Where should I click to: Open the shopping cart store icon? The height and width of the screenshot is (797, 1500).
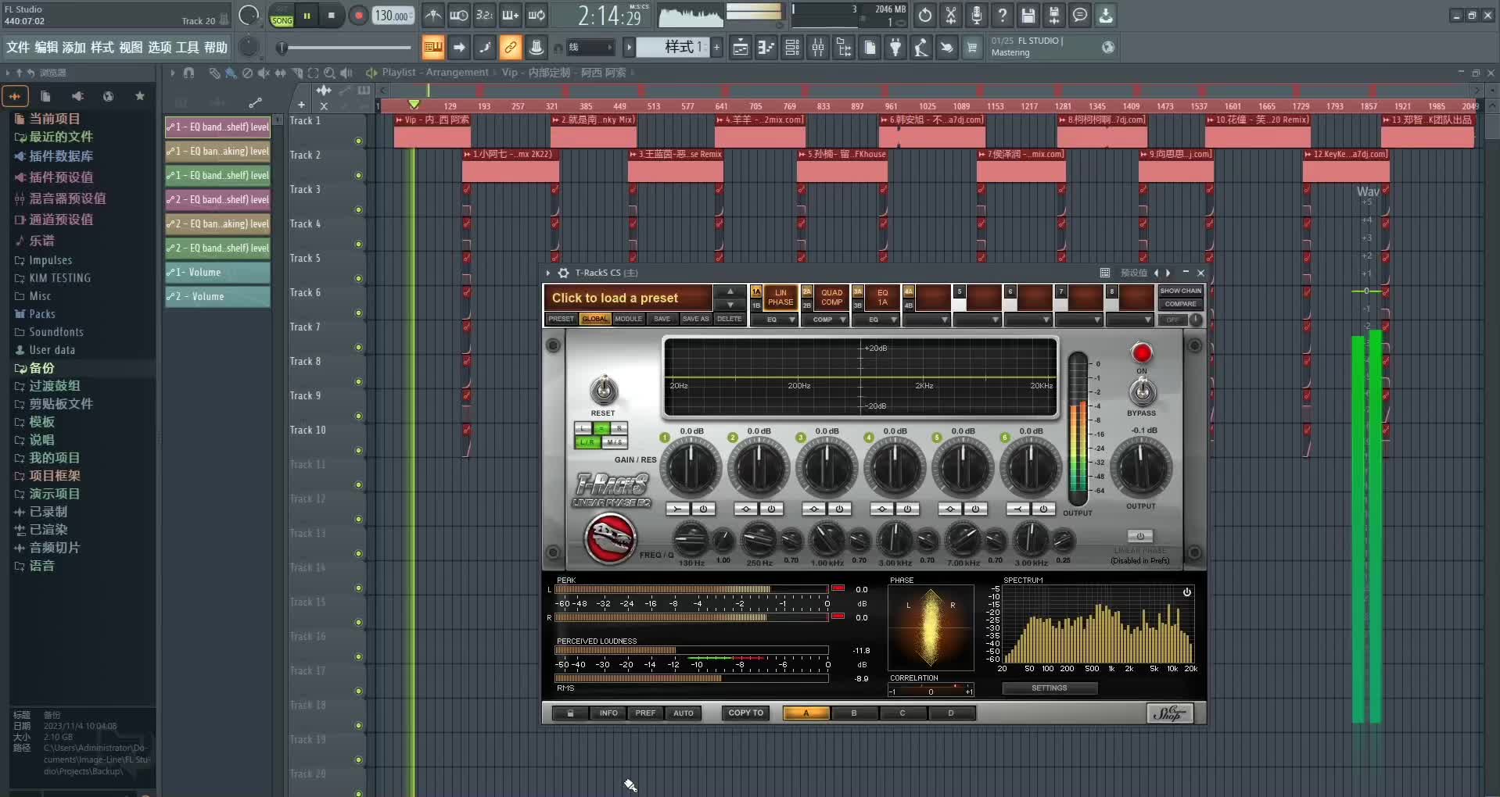pos(972,48)
